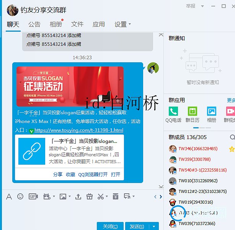Click QQ浏览器打开 in preview card

pyautogui.click(x=93, y=174)
